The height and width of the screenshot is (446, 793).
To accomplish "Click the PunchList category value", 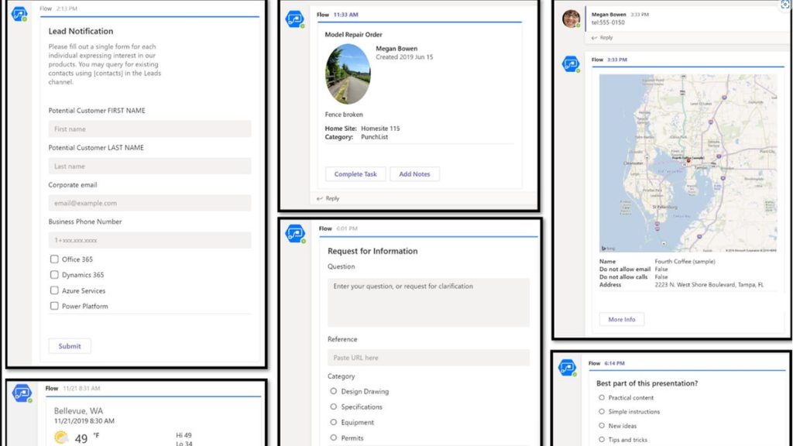I will point(374,137).
